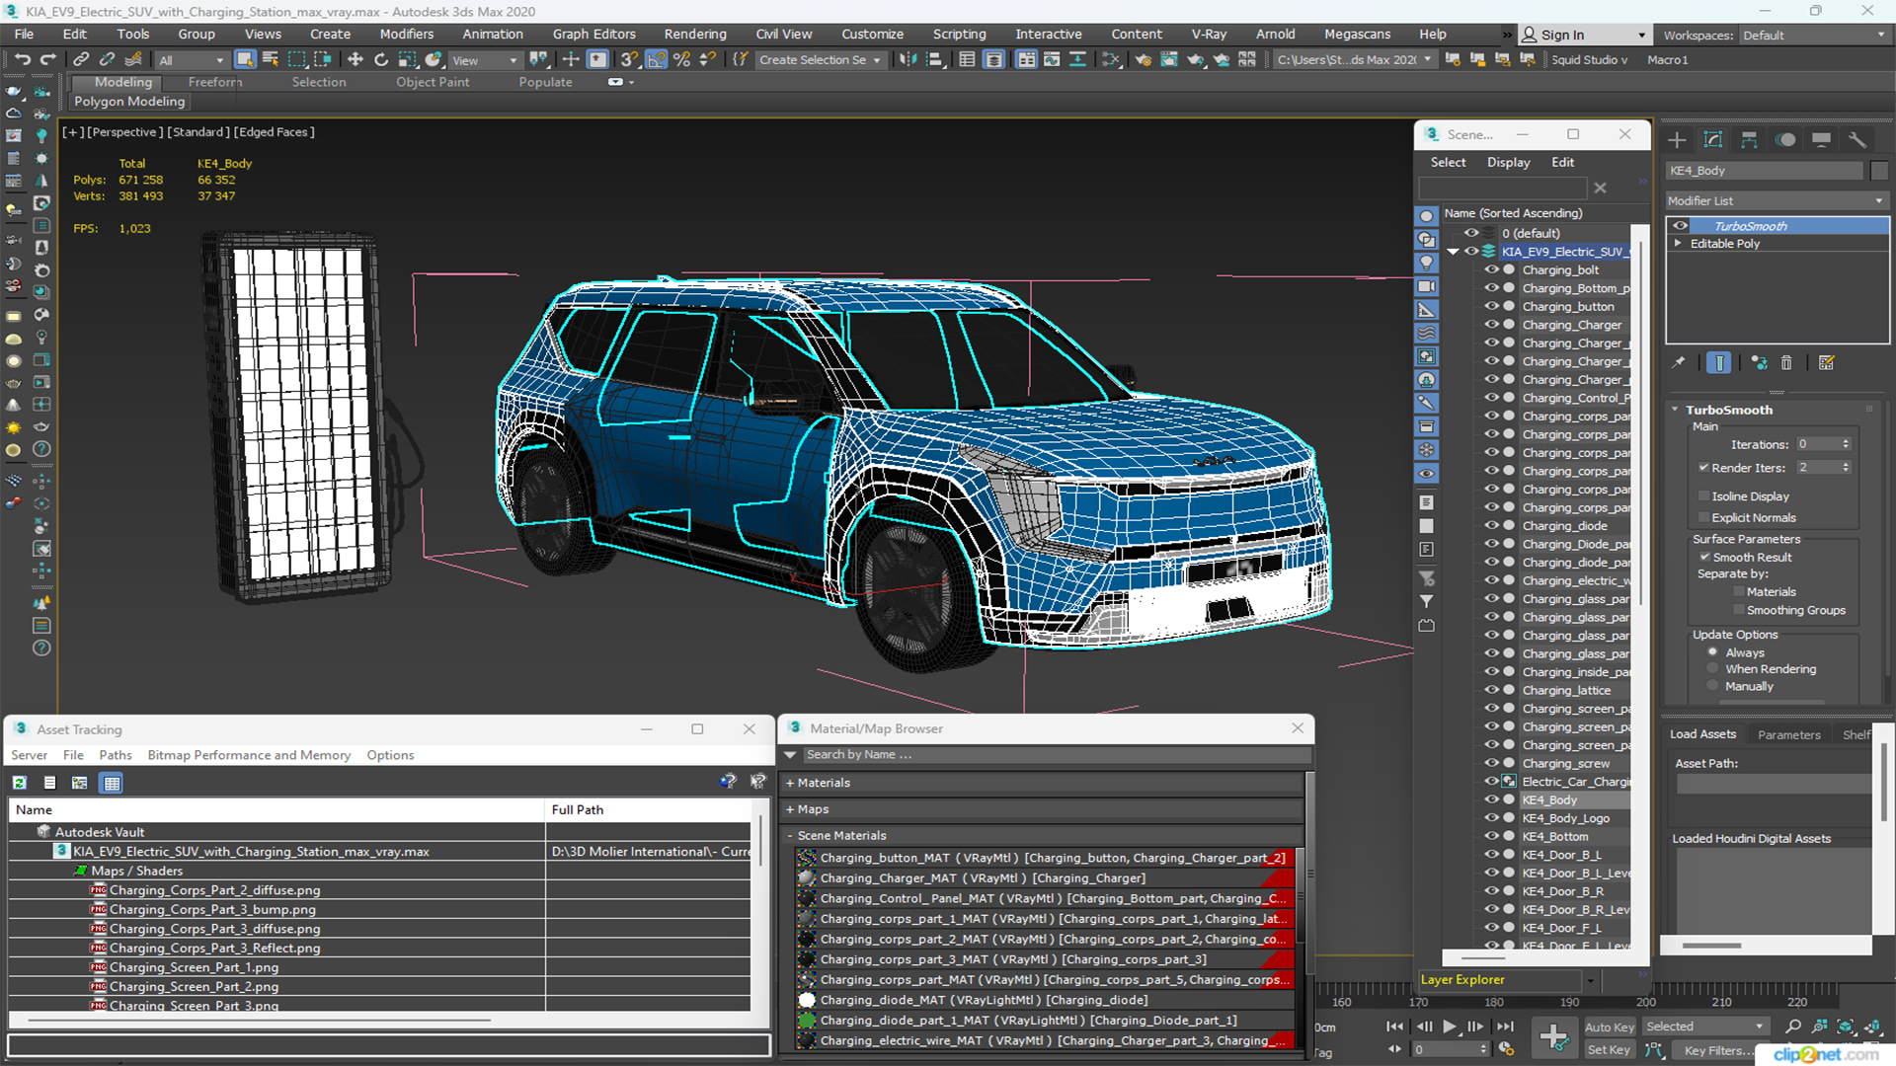
Task: Click Go to End playback button
Action: (x=1504, y=1027)
